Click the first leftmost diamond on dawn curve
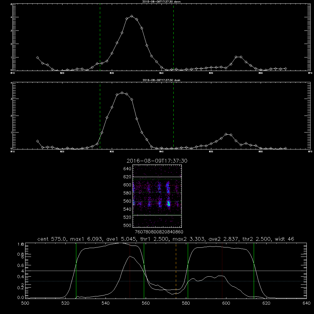314x314 pixels. point(37,58)
